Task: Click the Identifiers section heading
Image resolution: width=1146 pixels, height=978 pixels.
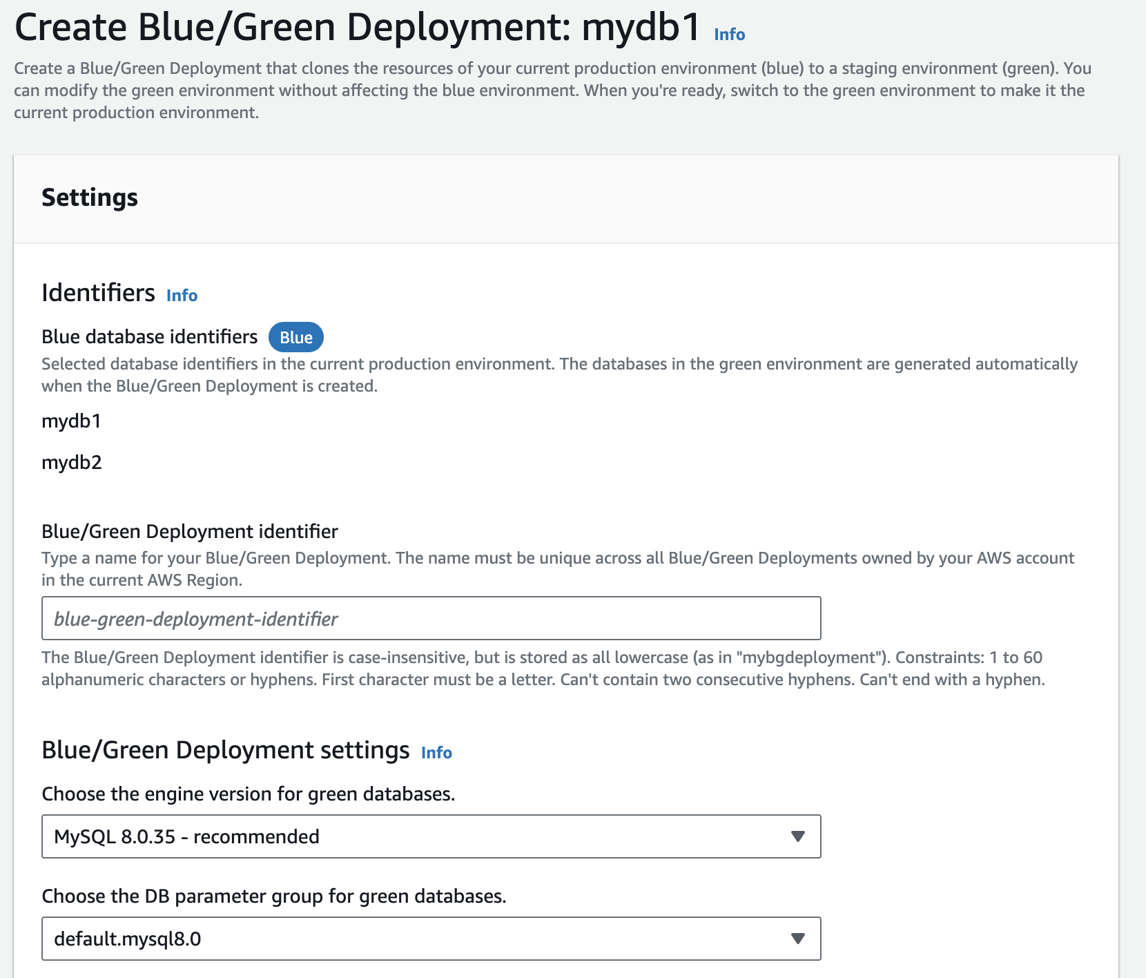Action: [x=98, y=293]
